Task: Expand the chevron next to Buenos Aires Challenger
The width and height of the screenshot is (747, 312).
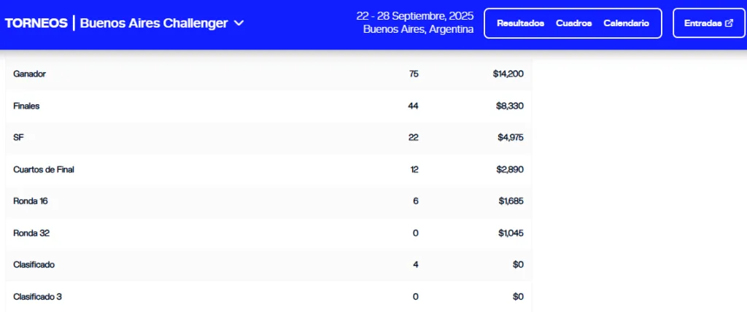Action: (x=239, y=23)
